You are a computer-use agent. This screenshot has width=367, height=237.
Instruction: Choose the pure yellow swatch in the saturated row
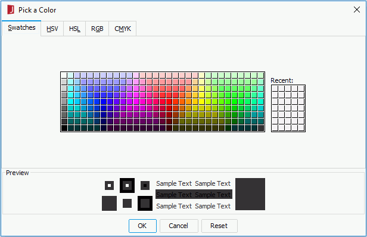click(202, 102)
